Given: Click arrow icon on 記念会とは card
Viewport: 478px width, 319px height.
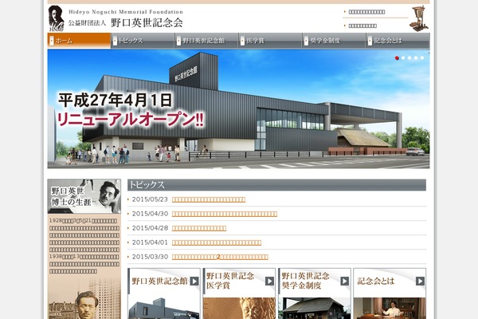Looking at the screenshot, I should pyautogui.click(x=420, y=281).
